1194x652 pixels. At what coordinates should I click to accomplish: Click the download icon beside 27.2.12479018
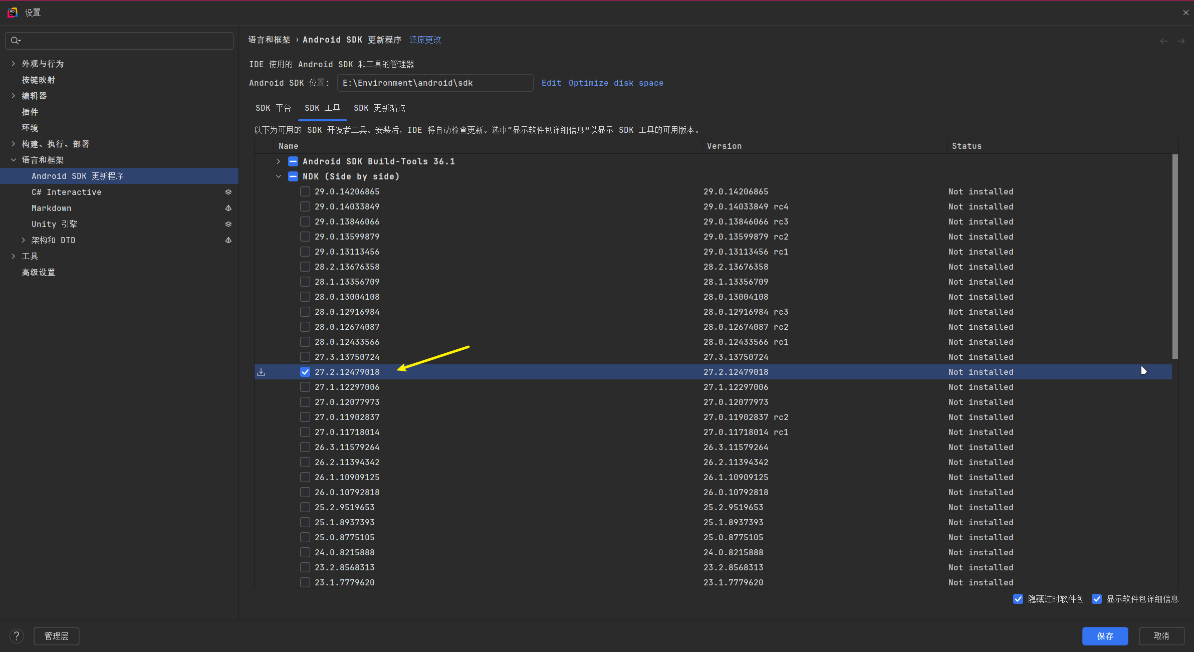click(261, 372)
